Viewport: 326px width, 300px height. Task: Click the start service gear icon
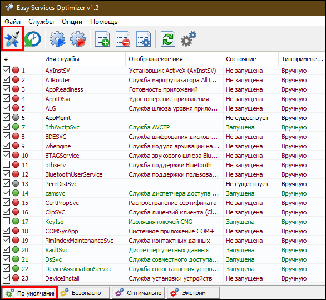point(57,39)
